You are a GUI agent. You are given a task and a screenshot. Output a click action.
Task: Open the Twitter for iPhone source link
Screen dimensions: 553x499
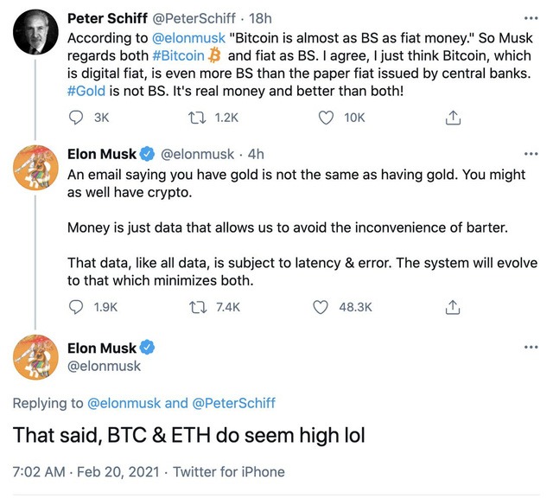[x=229, y=472]
